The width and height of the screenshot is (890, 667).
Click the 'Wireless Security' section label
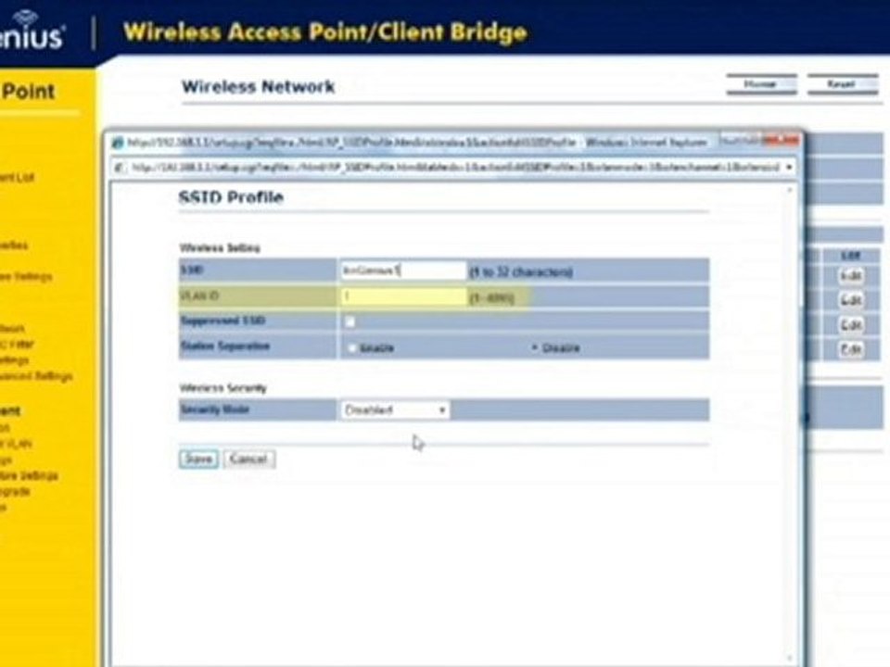223,388
